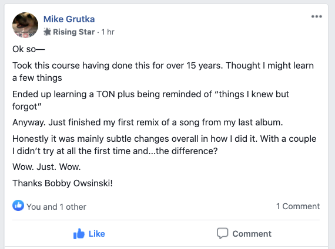Click the blue like reaction icon
This screenshot has height=249, width=335.
tap(18, 206)
